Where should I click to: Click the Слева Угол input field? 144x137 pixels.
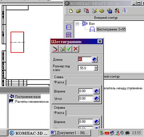click(86, 98)
